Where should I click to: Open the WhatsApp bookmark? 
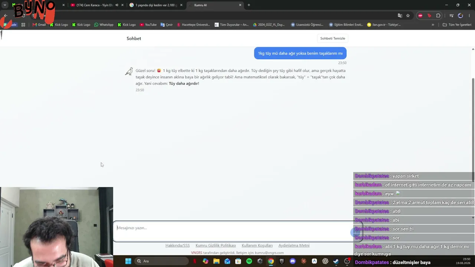(104, 25)
